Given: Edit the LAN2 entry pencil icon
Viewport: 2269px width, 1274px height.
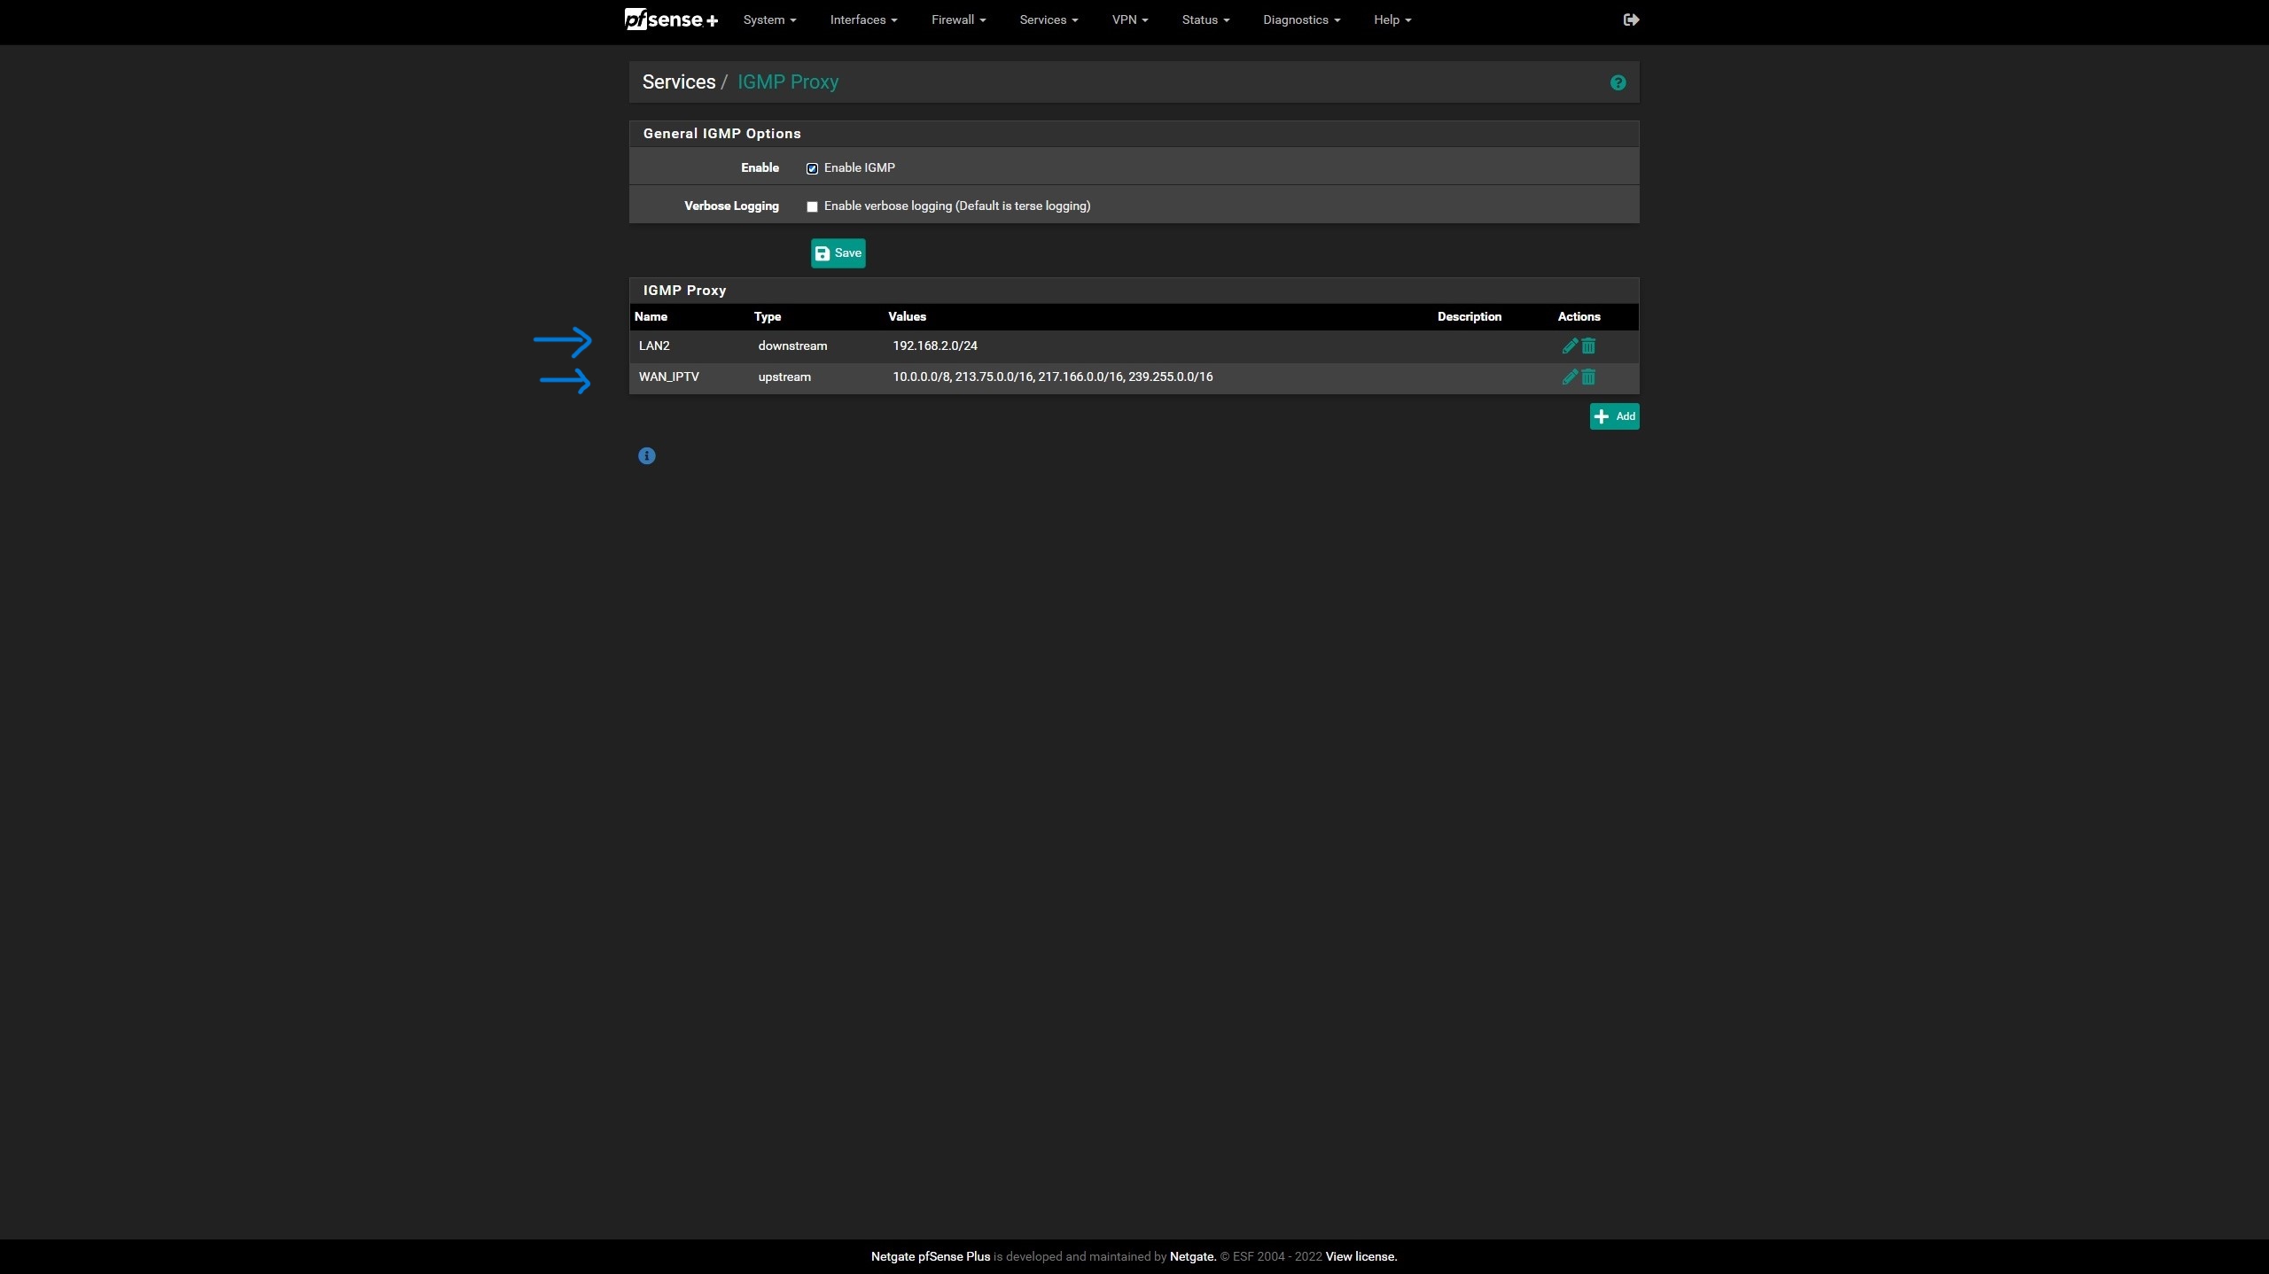Looking at the screenshot, I should coord(1569,346).
